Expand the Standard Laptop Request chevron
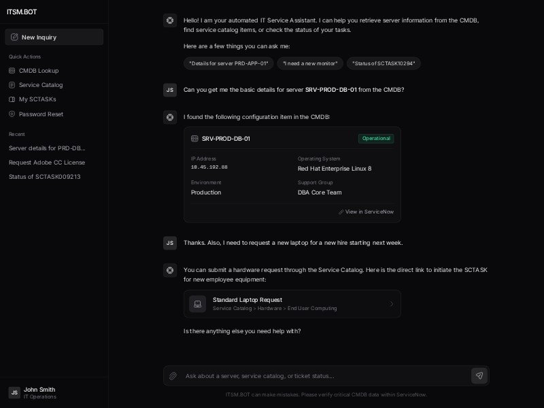 pyautogui.click(x=391, y=304)
